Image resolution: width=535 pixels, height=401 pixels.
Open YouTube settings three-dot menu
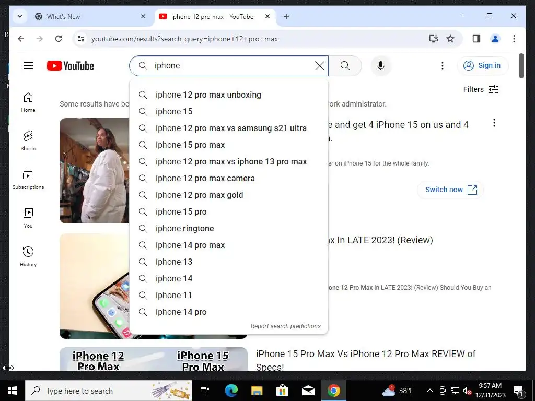tap(443, 66)
